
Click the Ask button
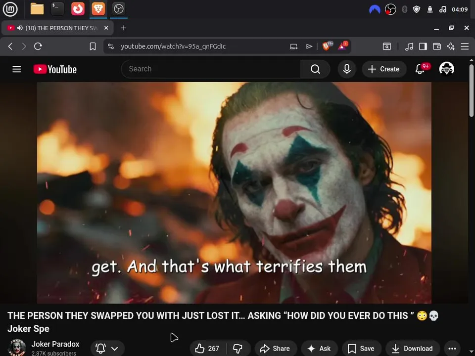click(319, 349)
